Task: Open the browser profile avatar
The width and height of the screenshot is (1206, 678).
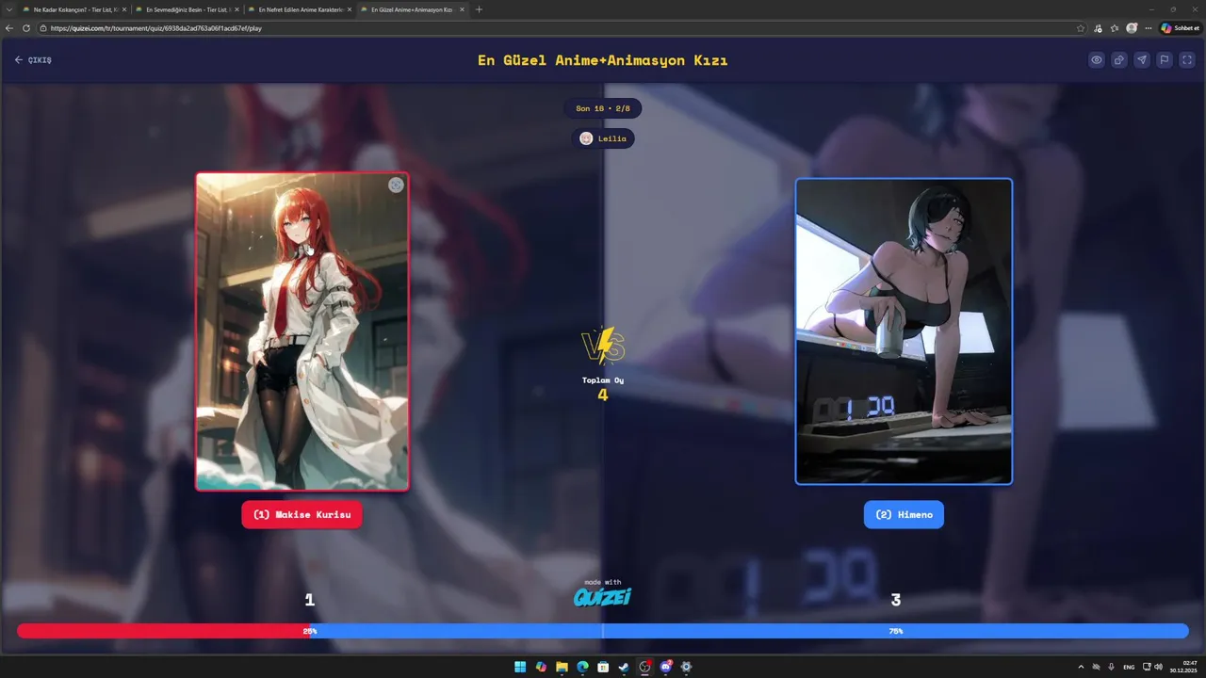Action: (x=1132, y=28)
